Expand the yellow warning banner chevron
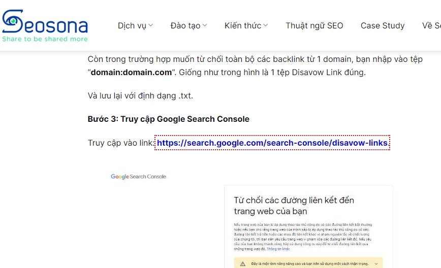The image size is (441, 268). coord(376,264)
